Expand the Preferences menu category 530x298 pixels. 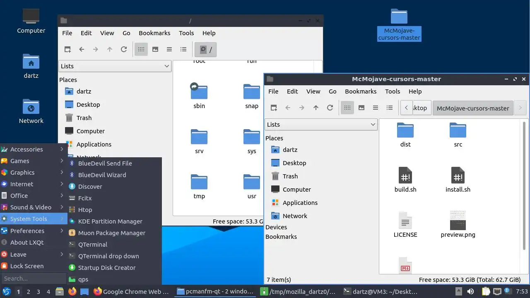tap(34, 231)
